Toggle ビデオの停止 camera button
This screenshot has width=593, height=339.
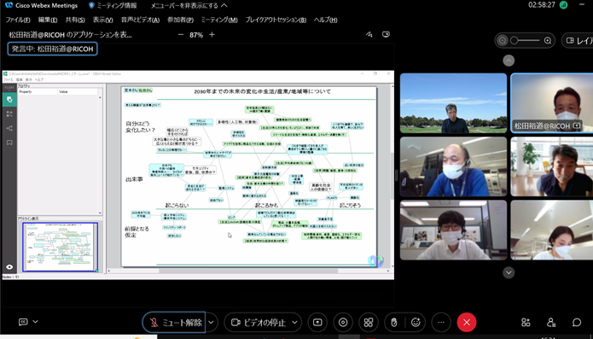tap(259, 323)
